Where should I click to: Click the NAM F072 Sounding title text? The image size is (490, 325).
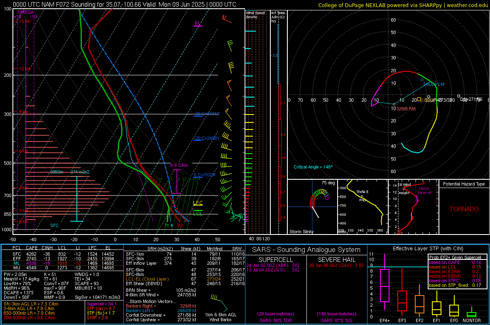click(125, 5)
